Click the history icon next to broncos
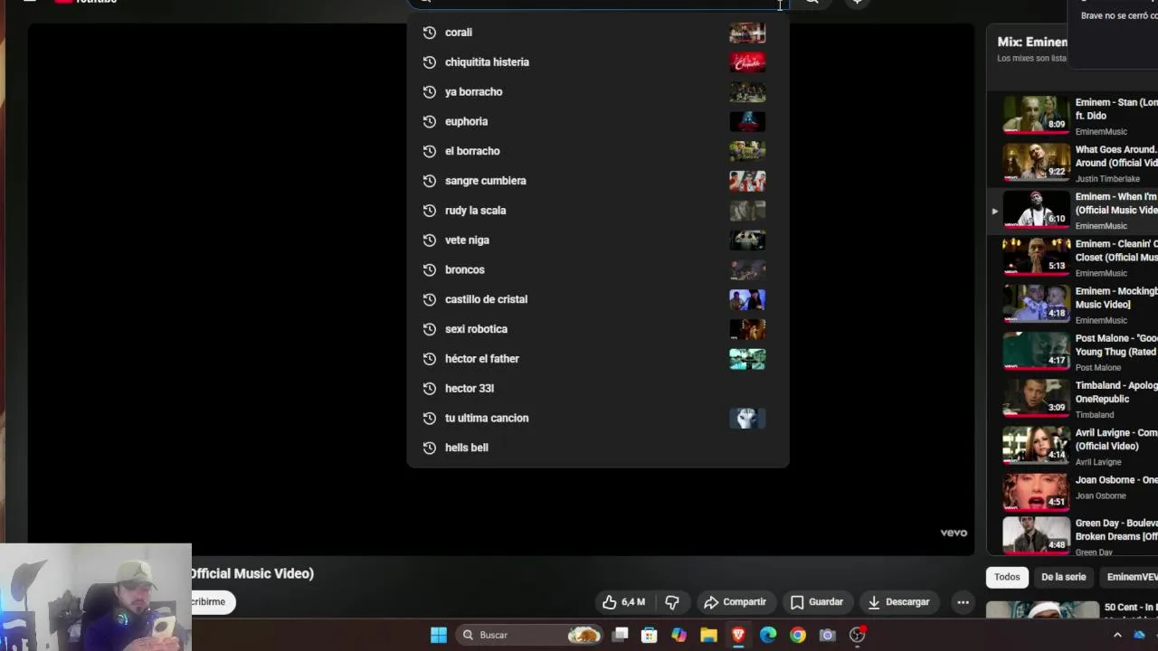 click(x=430, y=270)
